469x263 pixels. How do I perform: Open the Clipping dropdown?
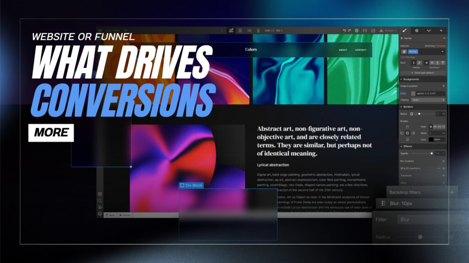click(428, 100)
